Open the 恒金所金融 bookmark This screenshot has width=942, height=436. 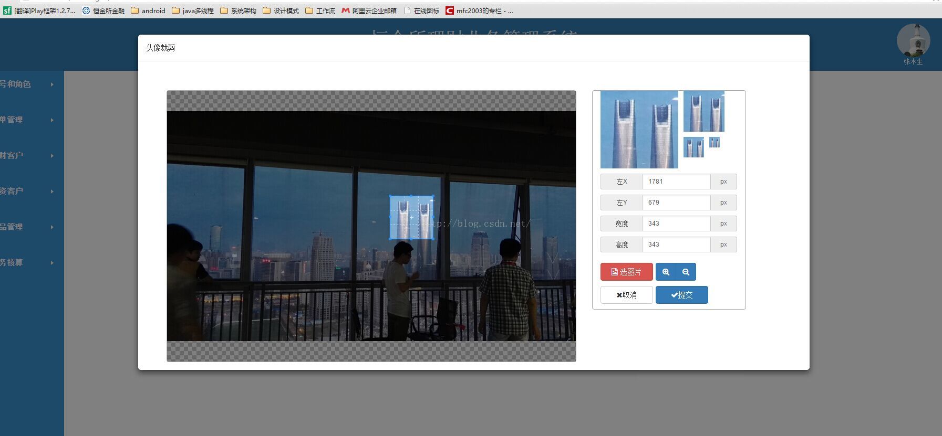(103, 10)
